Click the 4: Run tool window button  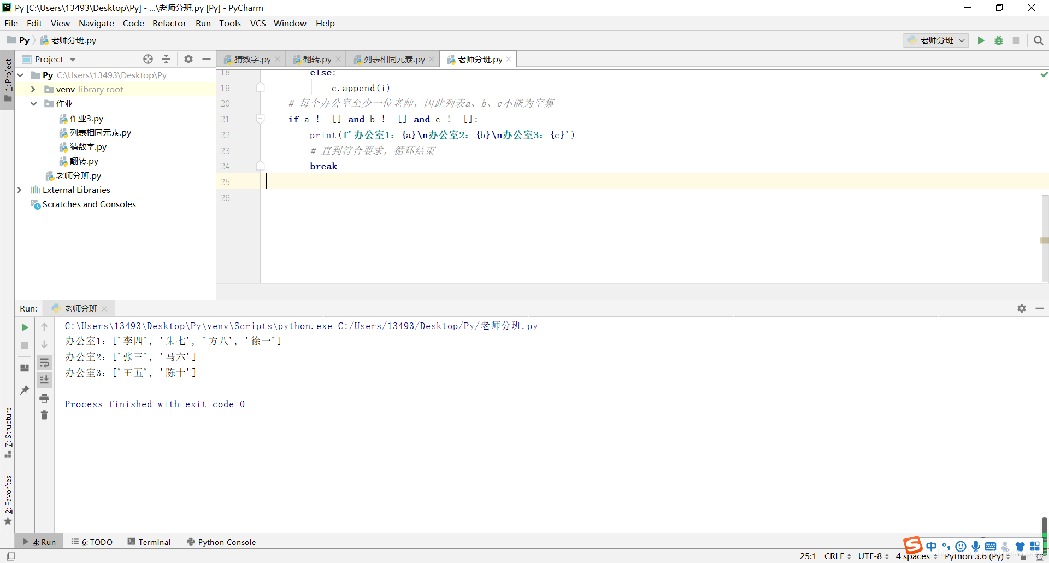pyautogui.click(x=39, y=542)
